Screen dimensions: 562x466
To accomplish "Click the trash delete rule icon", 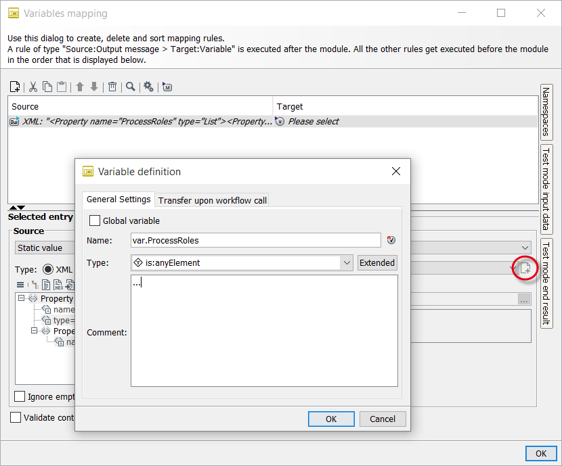I will [112, 87].
